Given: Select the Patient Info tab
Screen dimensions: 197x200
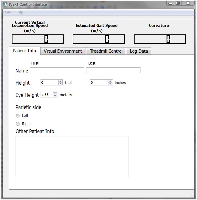Looking at the screenshot, I should (x=24, y=51).
